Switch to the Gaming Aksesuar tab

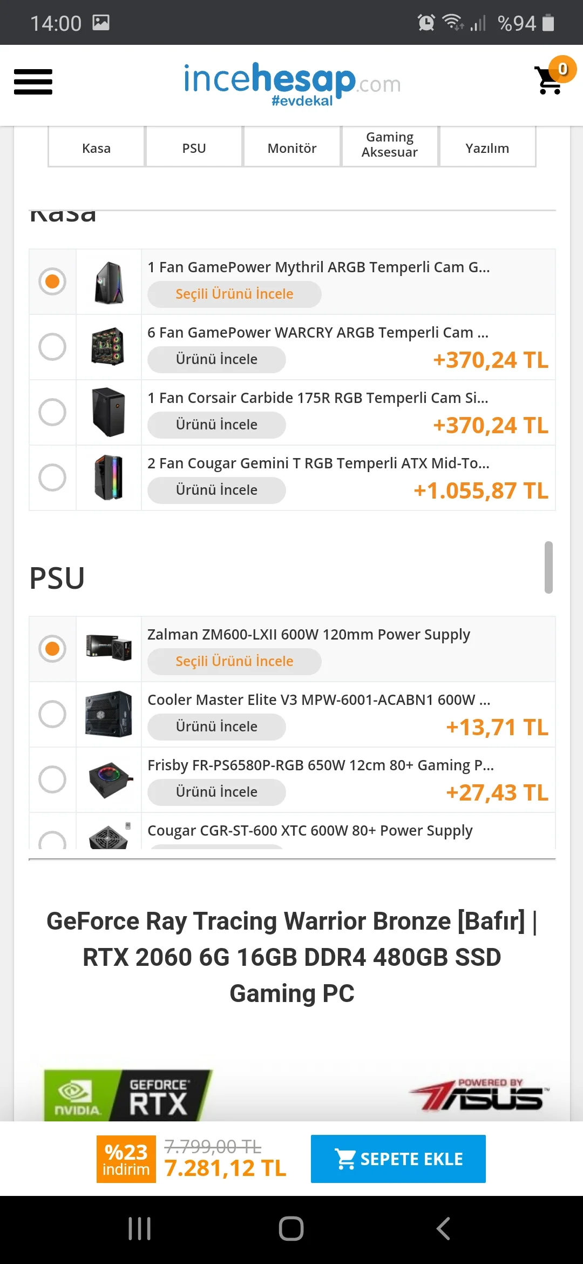coord(390,145)
